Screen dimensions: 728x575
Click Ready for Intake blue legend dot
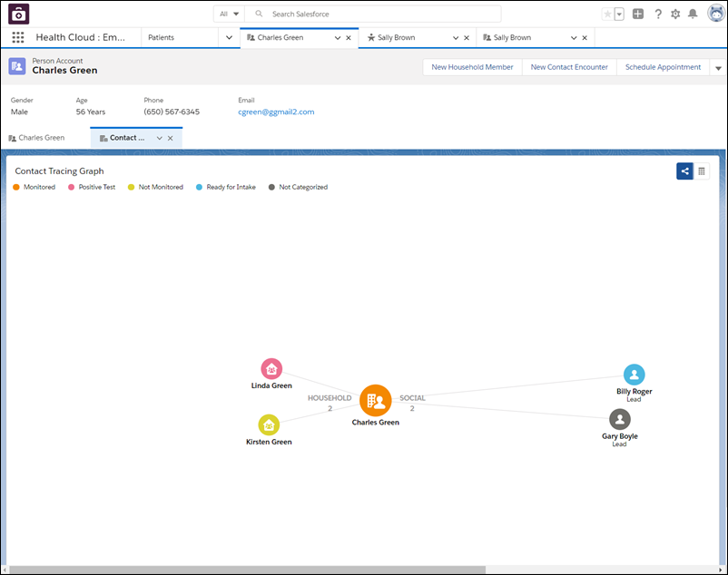(199, 187)
